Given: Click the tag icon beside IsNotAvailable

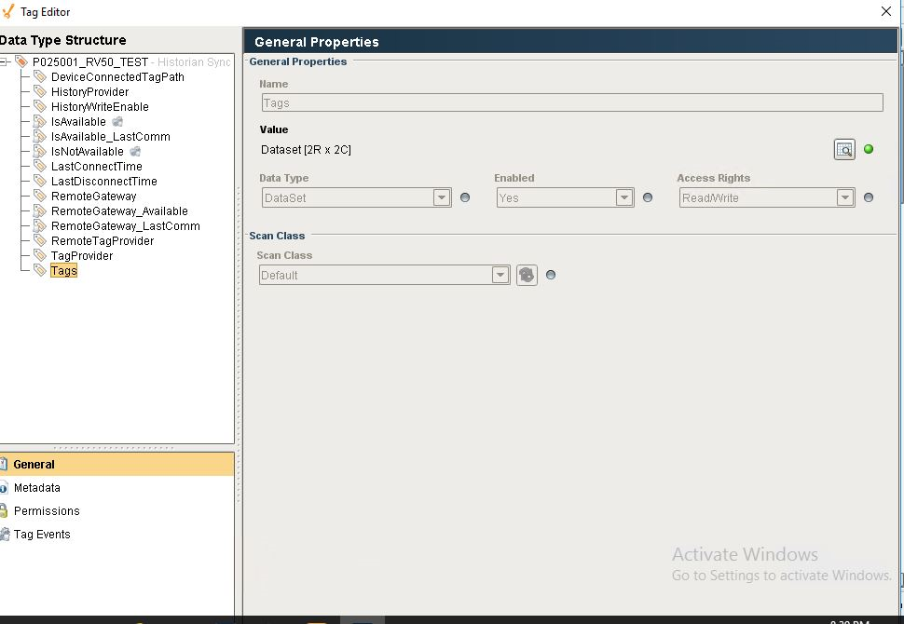Looking at the screenshot, I should tap(40, 152).
